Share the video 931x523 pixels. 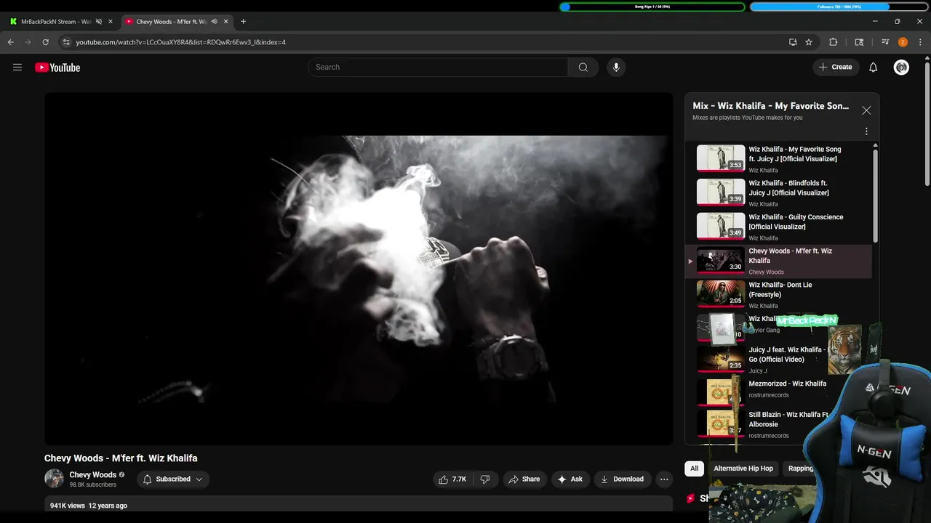pyautogui.click(x=524, y=479)
